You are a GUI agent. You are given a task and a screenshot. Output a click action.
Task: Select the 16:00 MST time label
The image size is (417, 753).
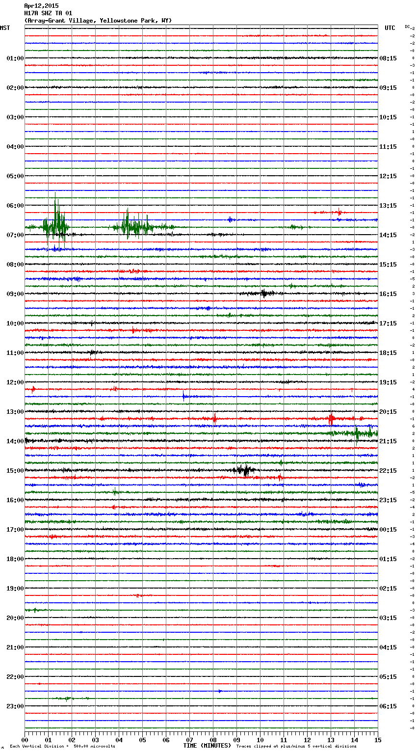[15, 500]
